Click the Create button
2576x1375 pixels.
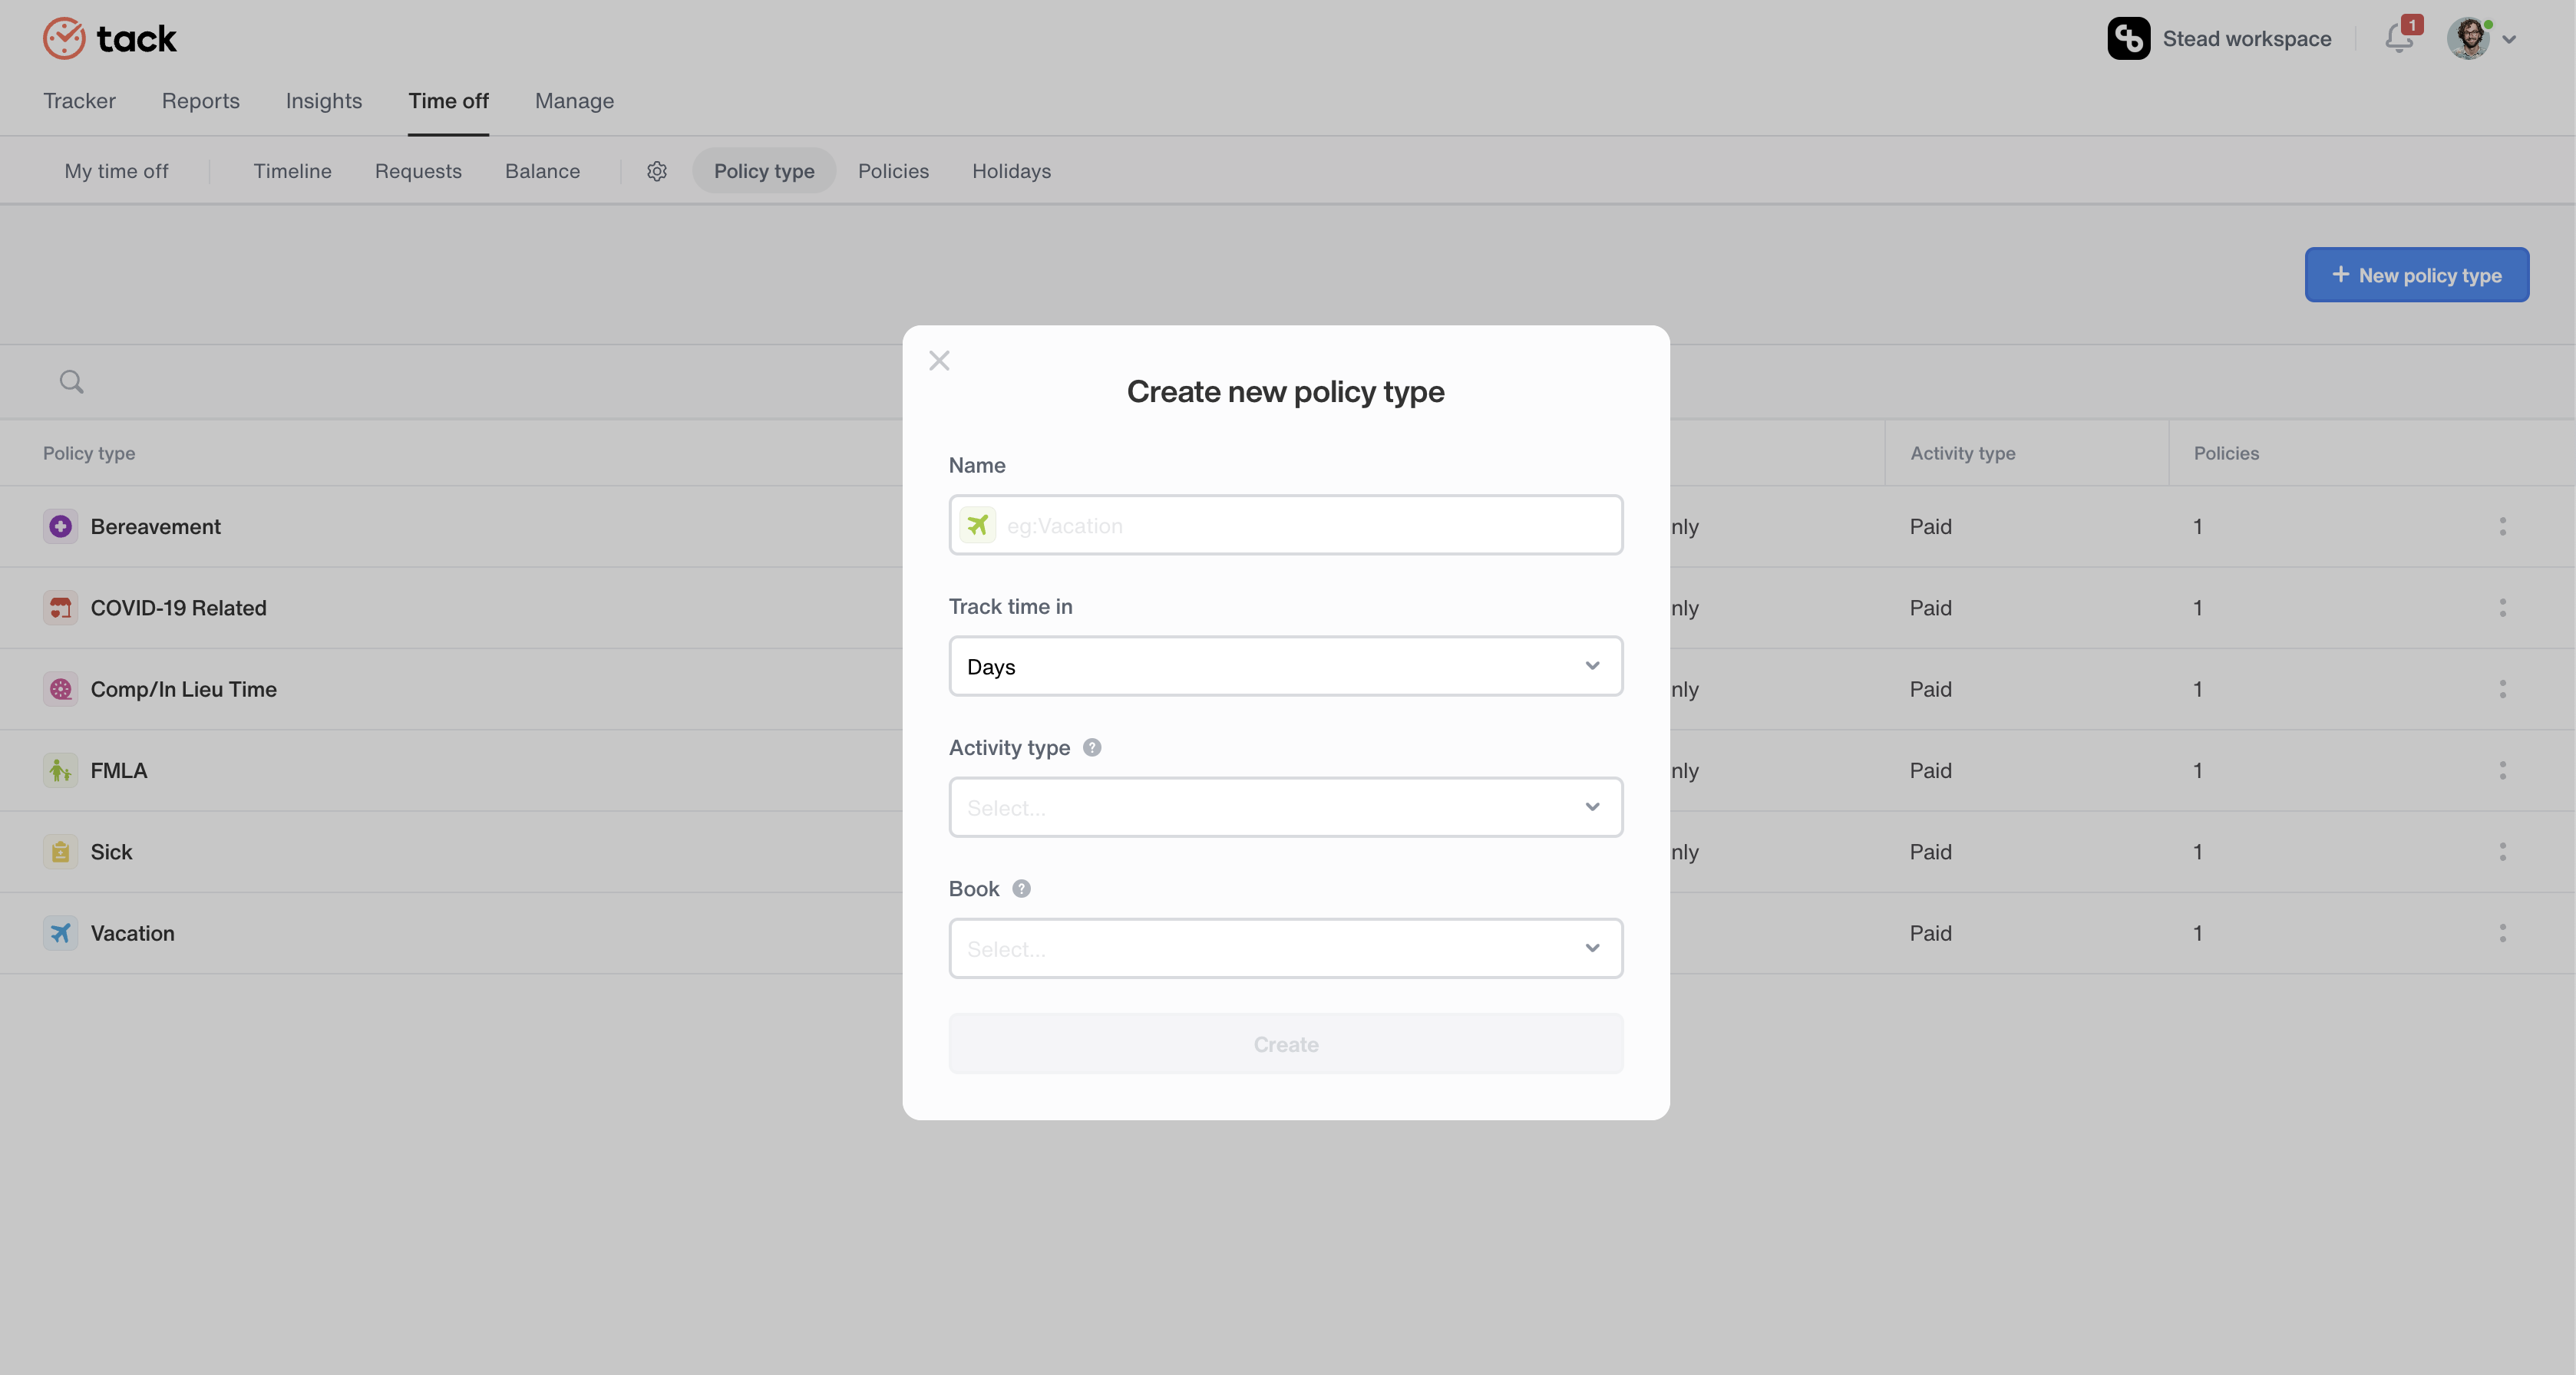tap(1286, 1041)
